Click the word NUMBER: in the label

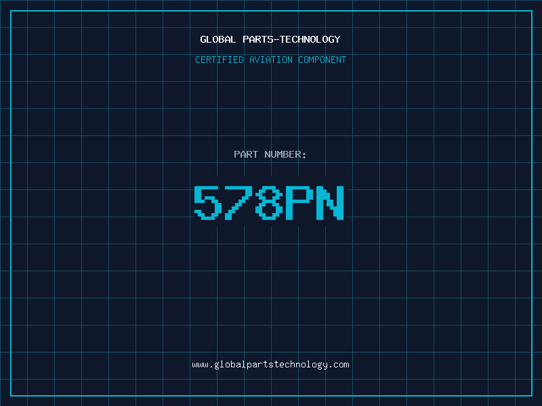click(x=285, y=154)
